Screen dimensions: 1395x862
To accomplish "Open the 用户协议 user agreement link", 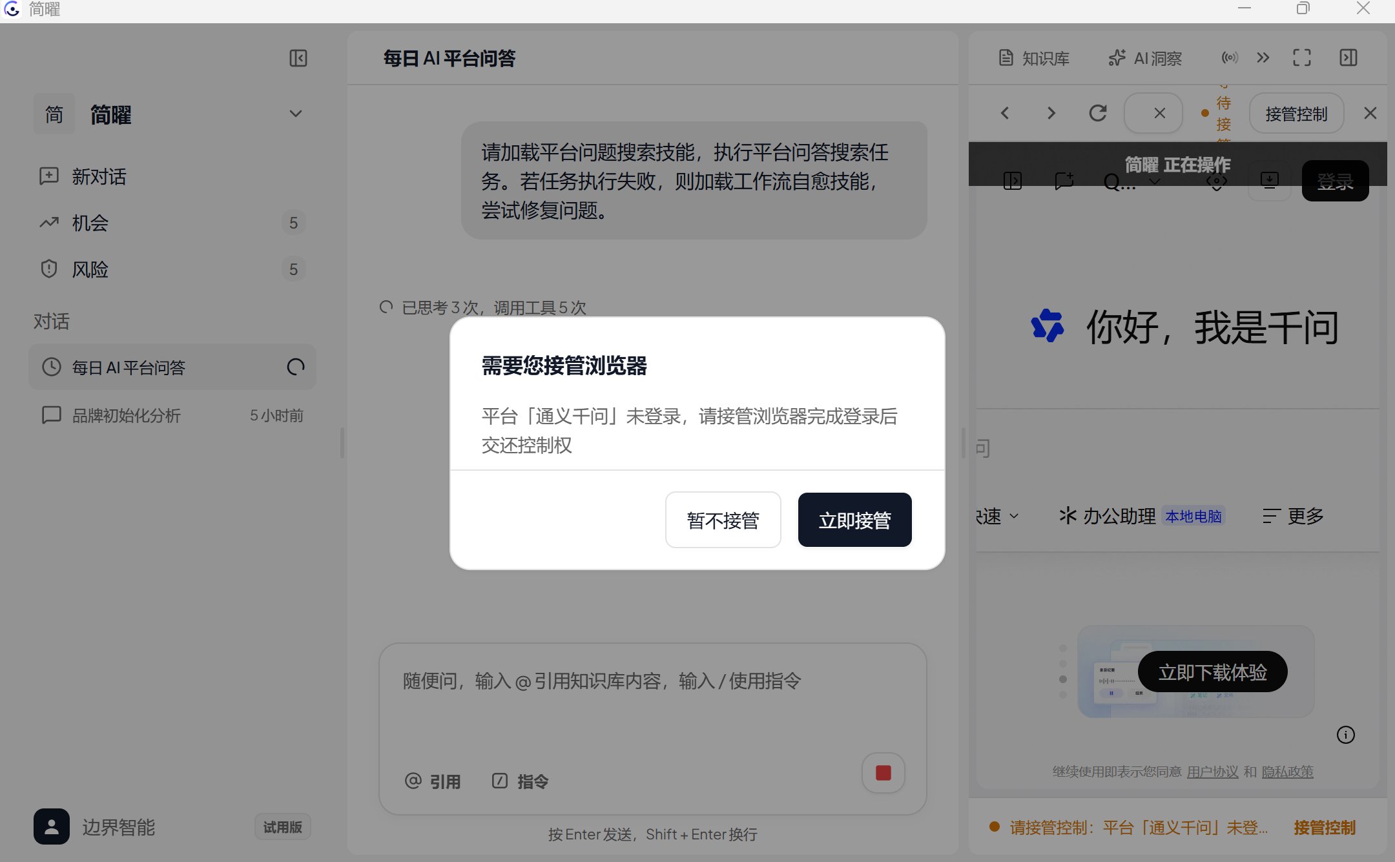I will pos(1212,772).
